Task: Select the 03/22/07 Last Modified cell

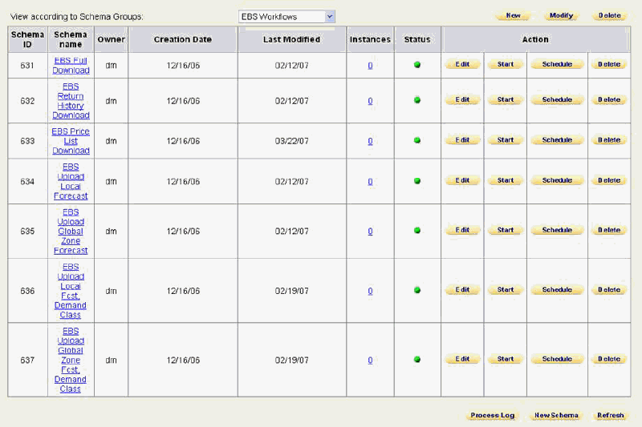Action: click(292, 141)
